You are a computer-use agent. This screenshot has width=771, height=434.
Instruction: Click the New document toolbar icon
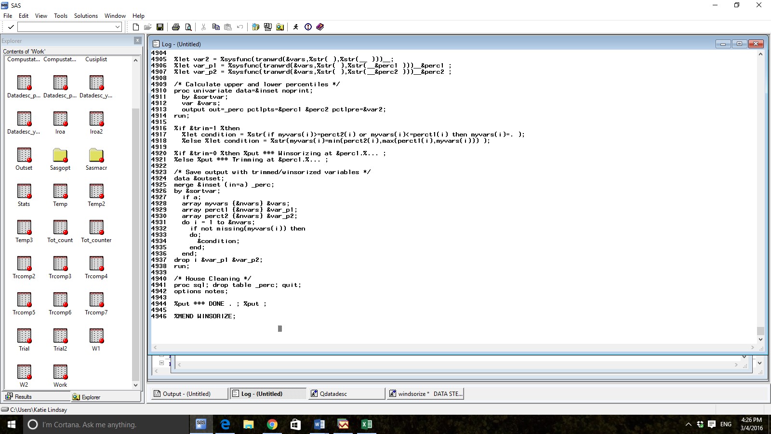click(x=135, y=27)
